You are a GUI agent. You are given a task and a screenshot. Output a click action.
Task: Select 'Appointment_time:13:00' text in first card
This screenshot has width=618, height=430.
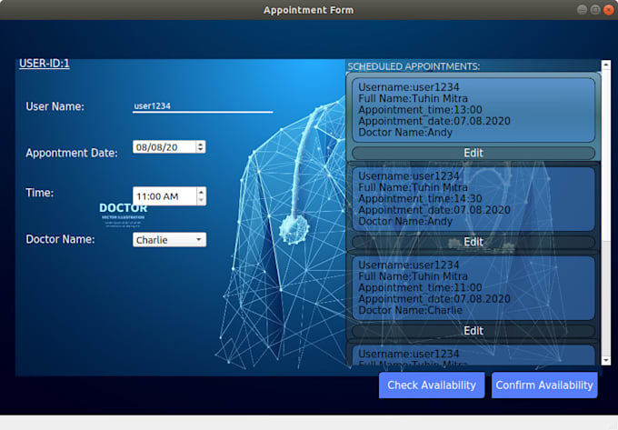tap(420, 110)
